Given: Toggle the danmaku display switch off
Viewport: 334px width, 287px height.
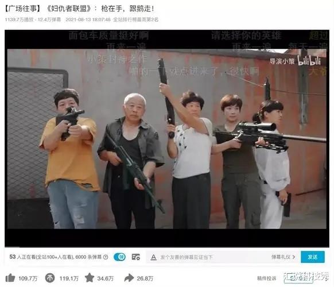Looking at the screenshot, I should (120, 257).
